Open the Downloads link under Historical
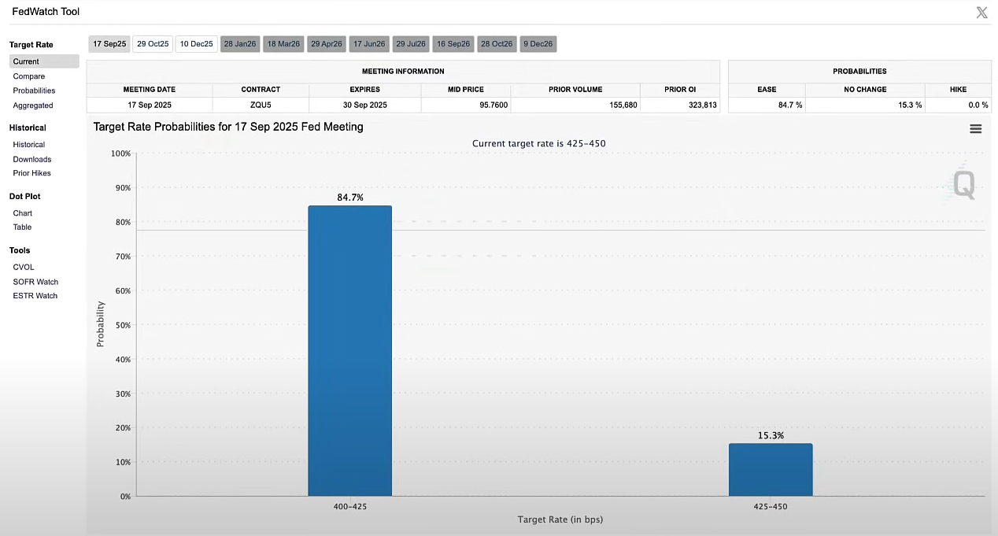998x536 pixels. [x=32, y=159]
